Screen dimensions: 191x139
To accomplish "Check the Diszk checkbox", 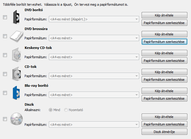I will [5, 119].
